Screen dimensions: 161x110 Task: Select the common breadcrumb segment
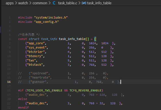pyautogui.click(x=40, y=3)
